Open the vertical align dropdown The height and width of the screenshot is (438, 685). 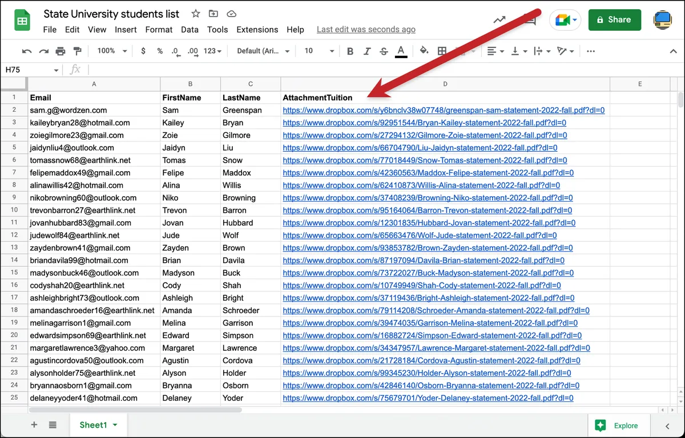[518, 51]
